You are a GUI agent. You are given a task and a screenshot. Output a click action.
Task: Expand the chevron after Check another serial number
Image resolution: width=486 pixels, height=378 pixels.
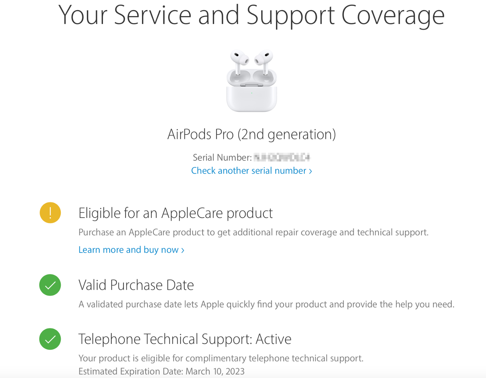pos(310,171)
